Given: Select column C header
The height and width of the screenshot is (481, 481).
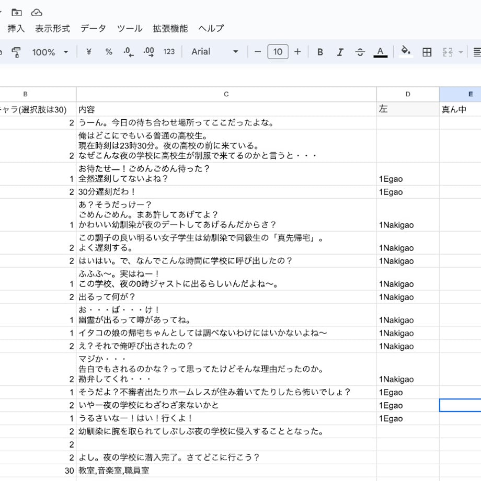Looking at the screenshot, I should (226, 94).
